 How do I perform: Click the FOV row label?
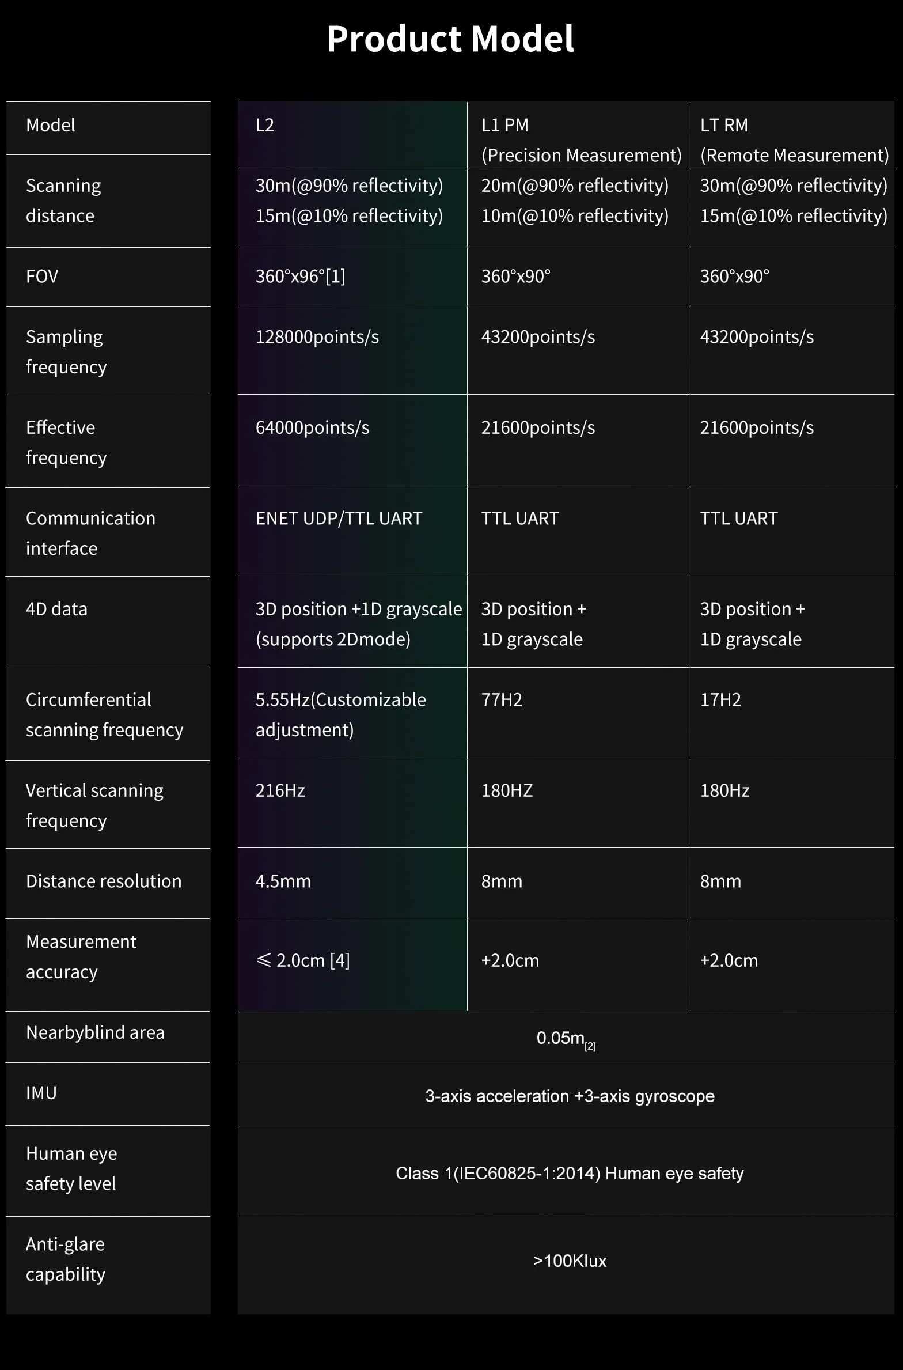coord(42,277)
